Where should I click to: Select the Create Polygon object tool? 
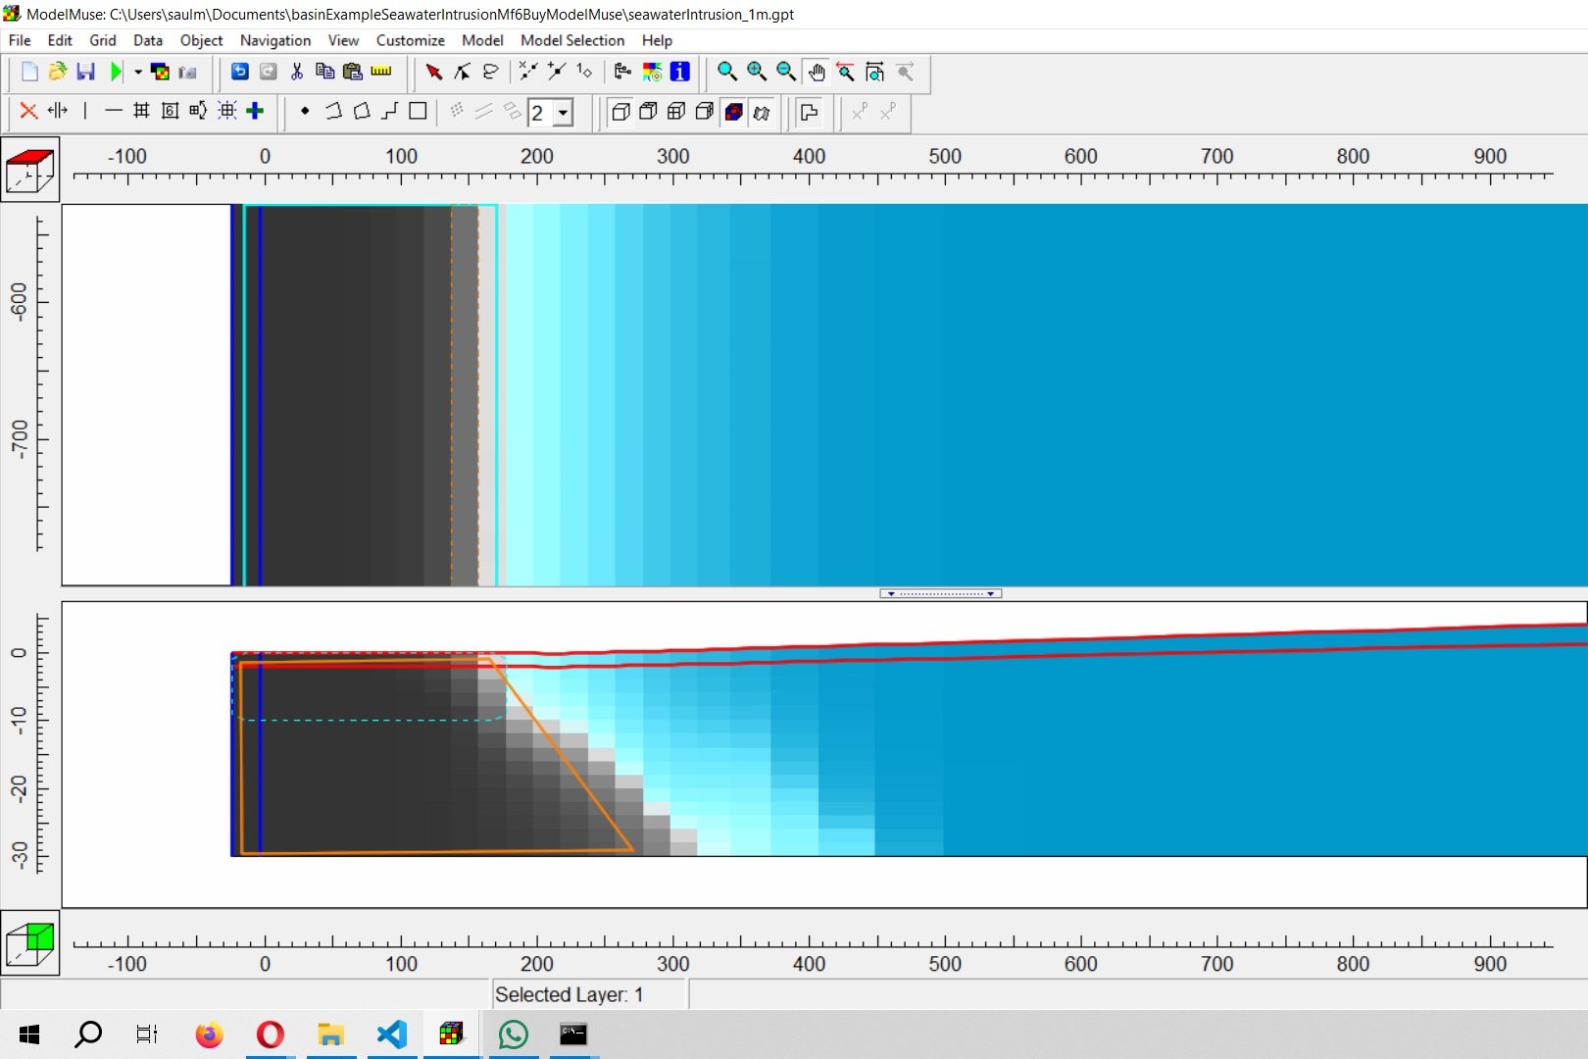click(362, 112)
